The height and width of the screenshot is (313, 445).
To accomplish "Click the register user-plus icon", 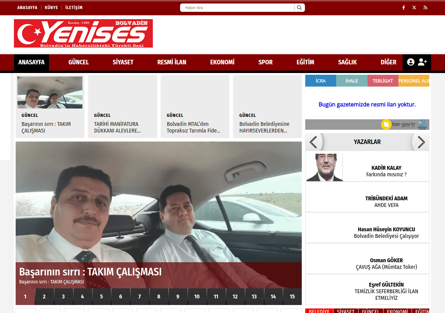I will click(422, 62).
